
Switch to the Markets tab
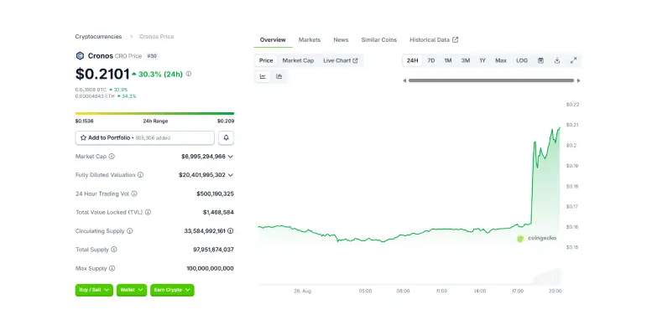(x=310, y=39)
